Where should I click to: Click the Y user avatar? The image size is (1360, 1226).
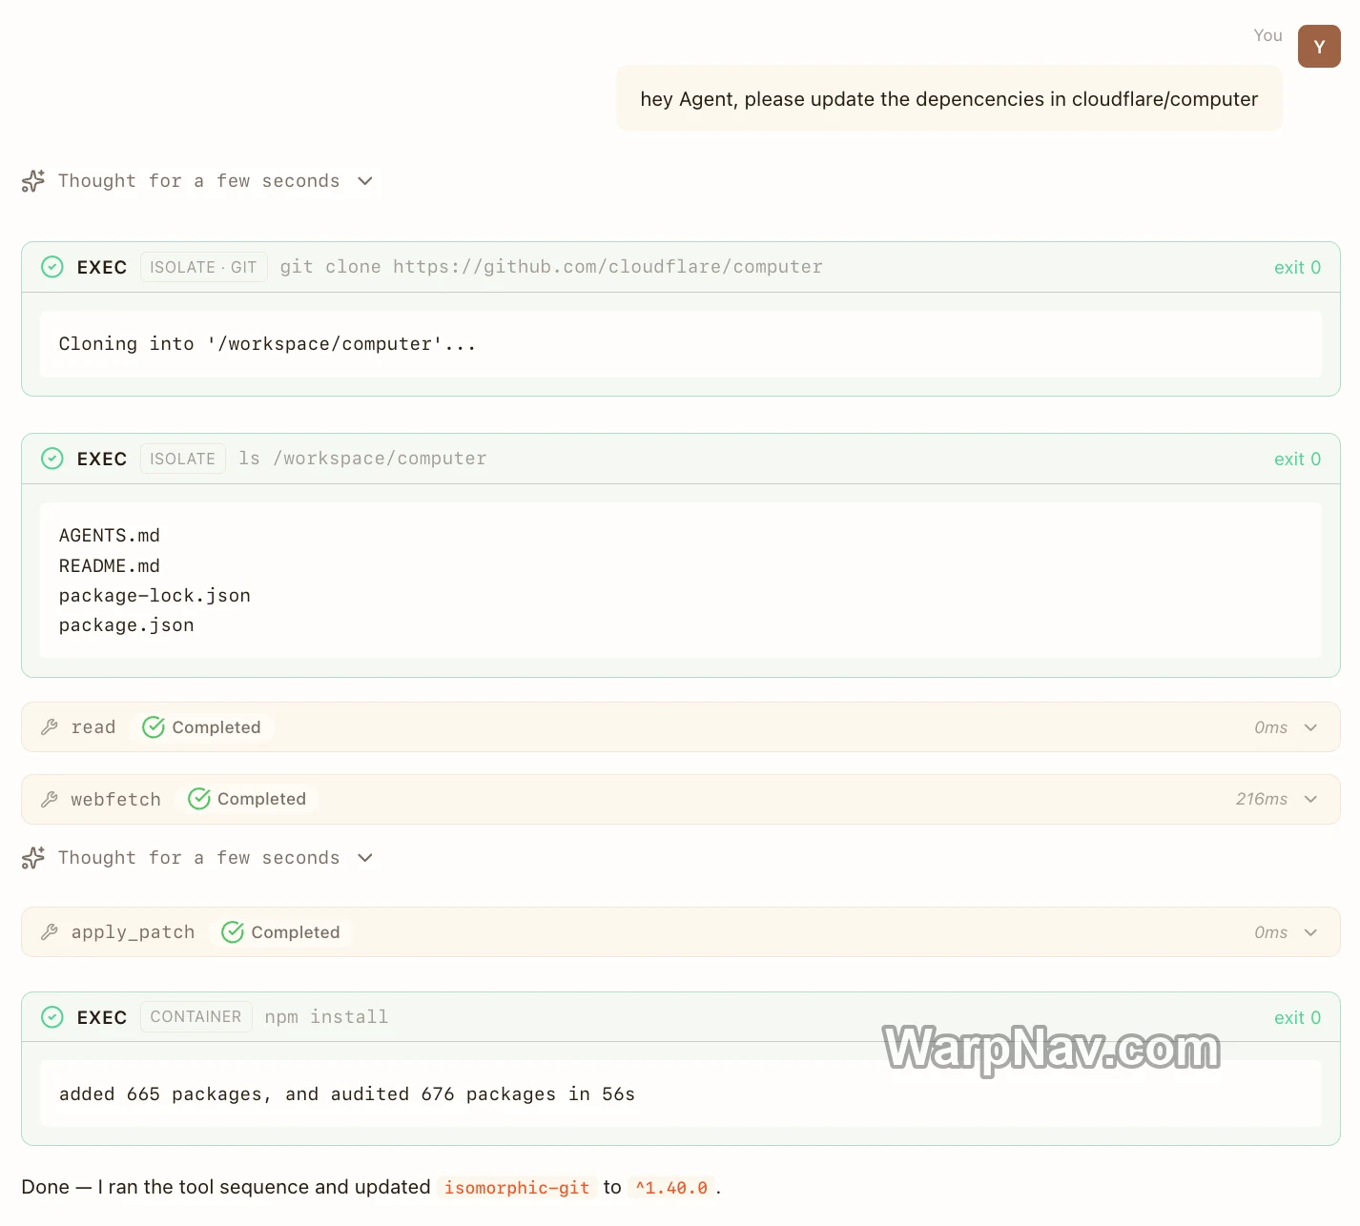1319,47
